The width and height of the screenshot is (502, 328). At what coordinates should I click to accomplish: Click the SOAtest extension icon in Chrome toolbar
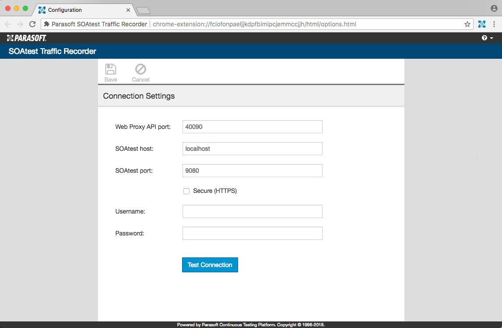tap(481, 24)
